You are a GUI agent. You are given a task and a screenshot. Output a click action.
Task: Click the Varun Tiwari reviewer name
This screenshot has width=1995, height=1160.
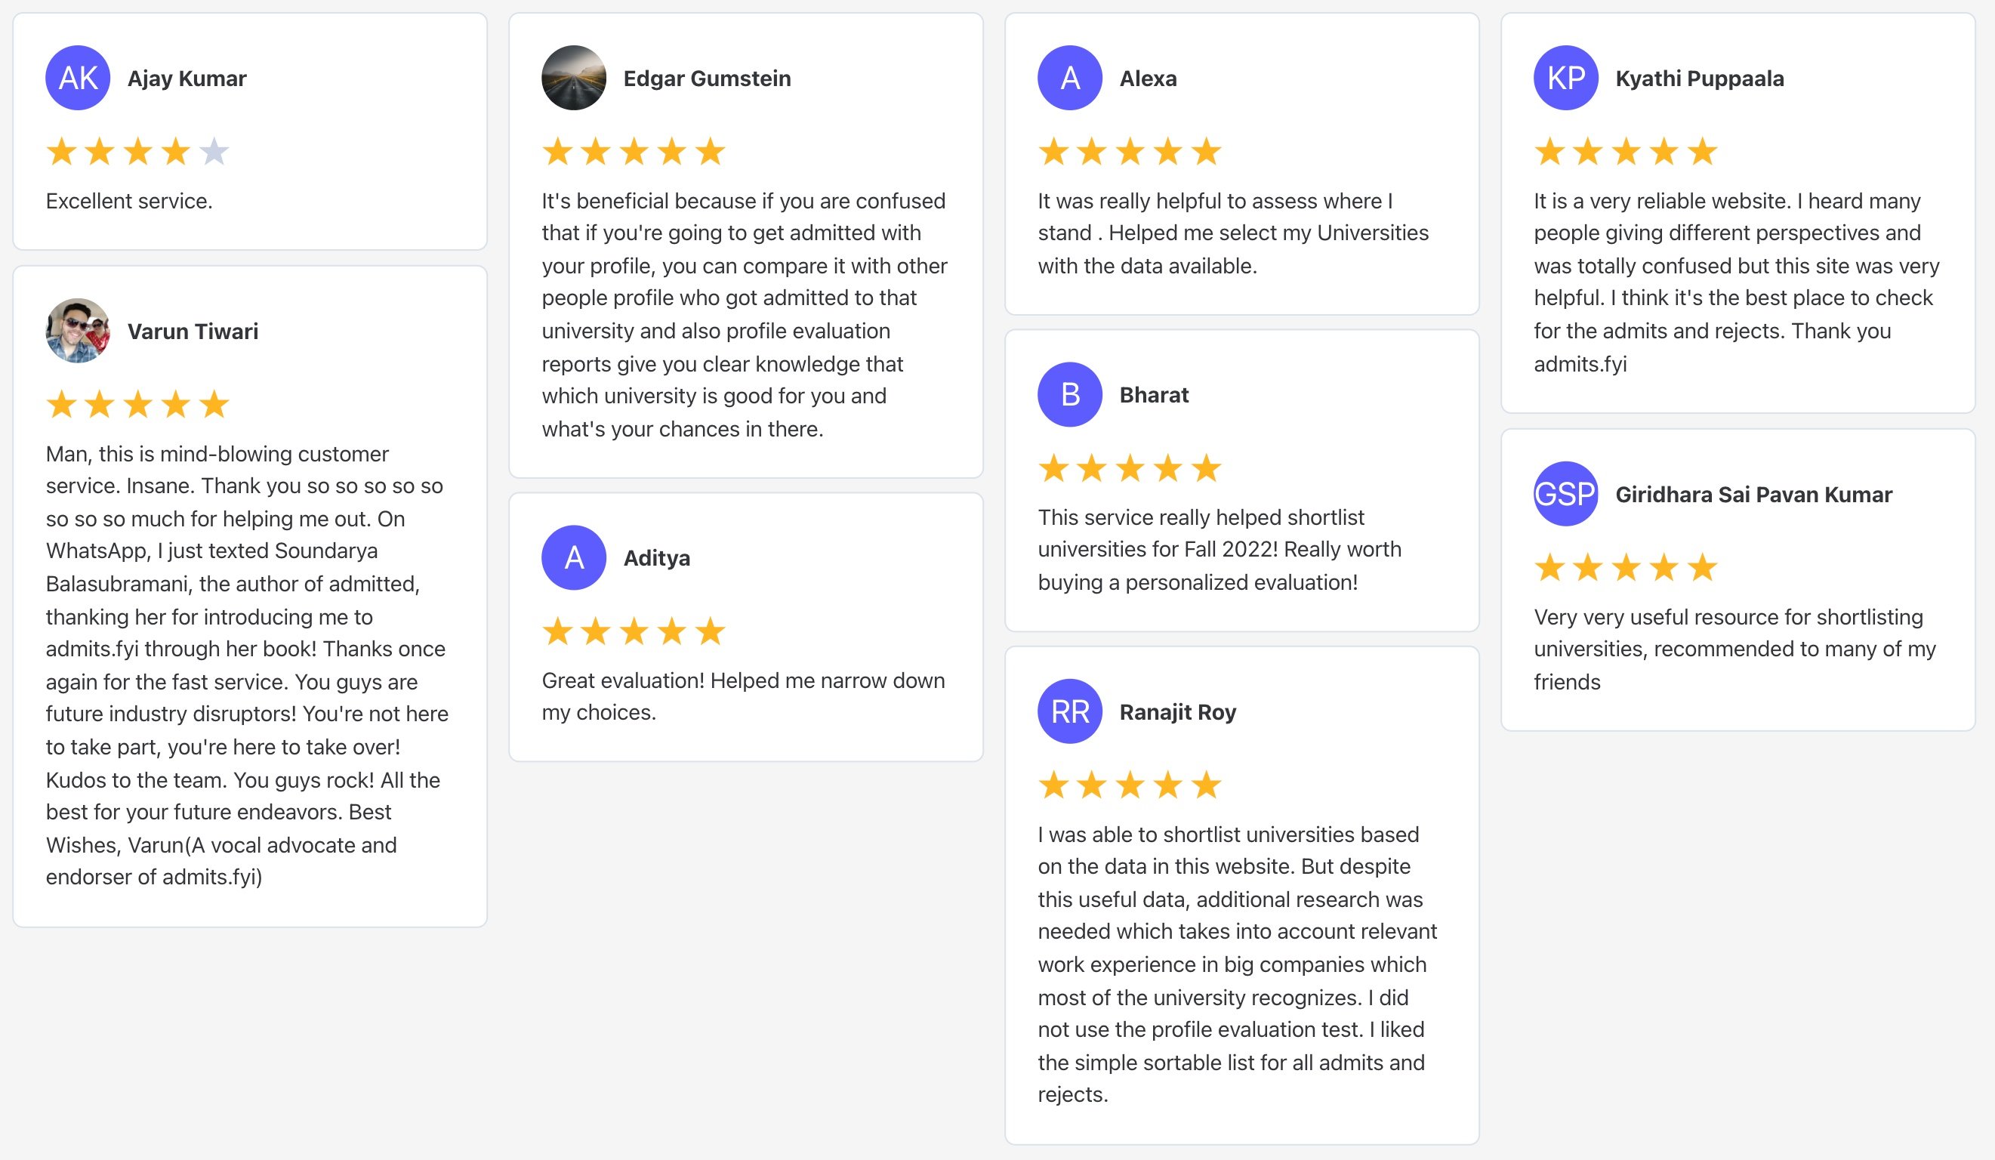point(193,331)
